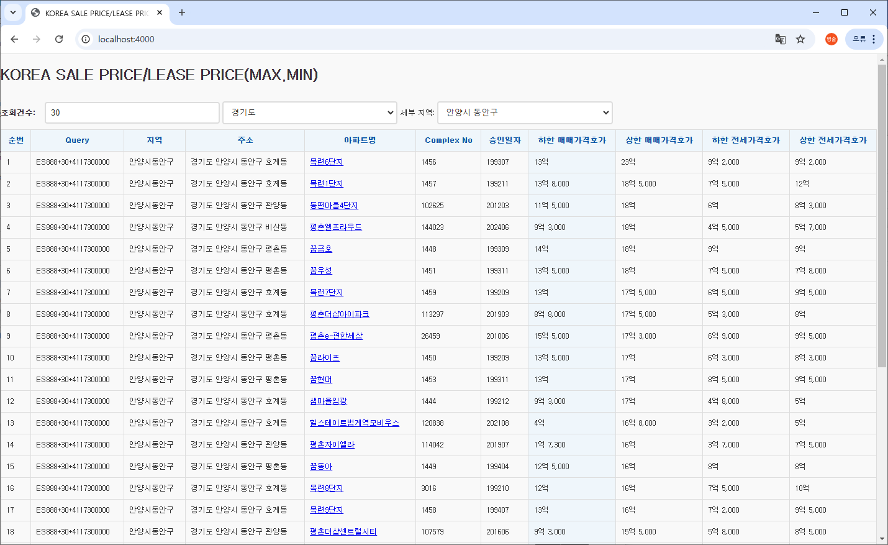888x545 pixels.
Task: Click the scrollbar down arrow
Action: coord(882,539)
